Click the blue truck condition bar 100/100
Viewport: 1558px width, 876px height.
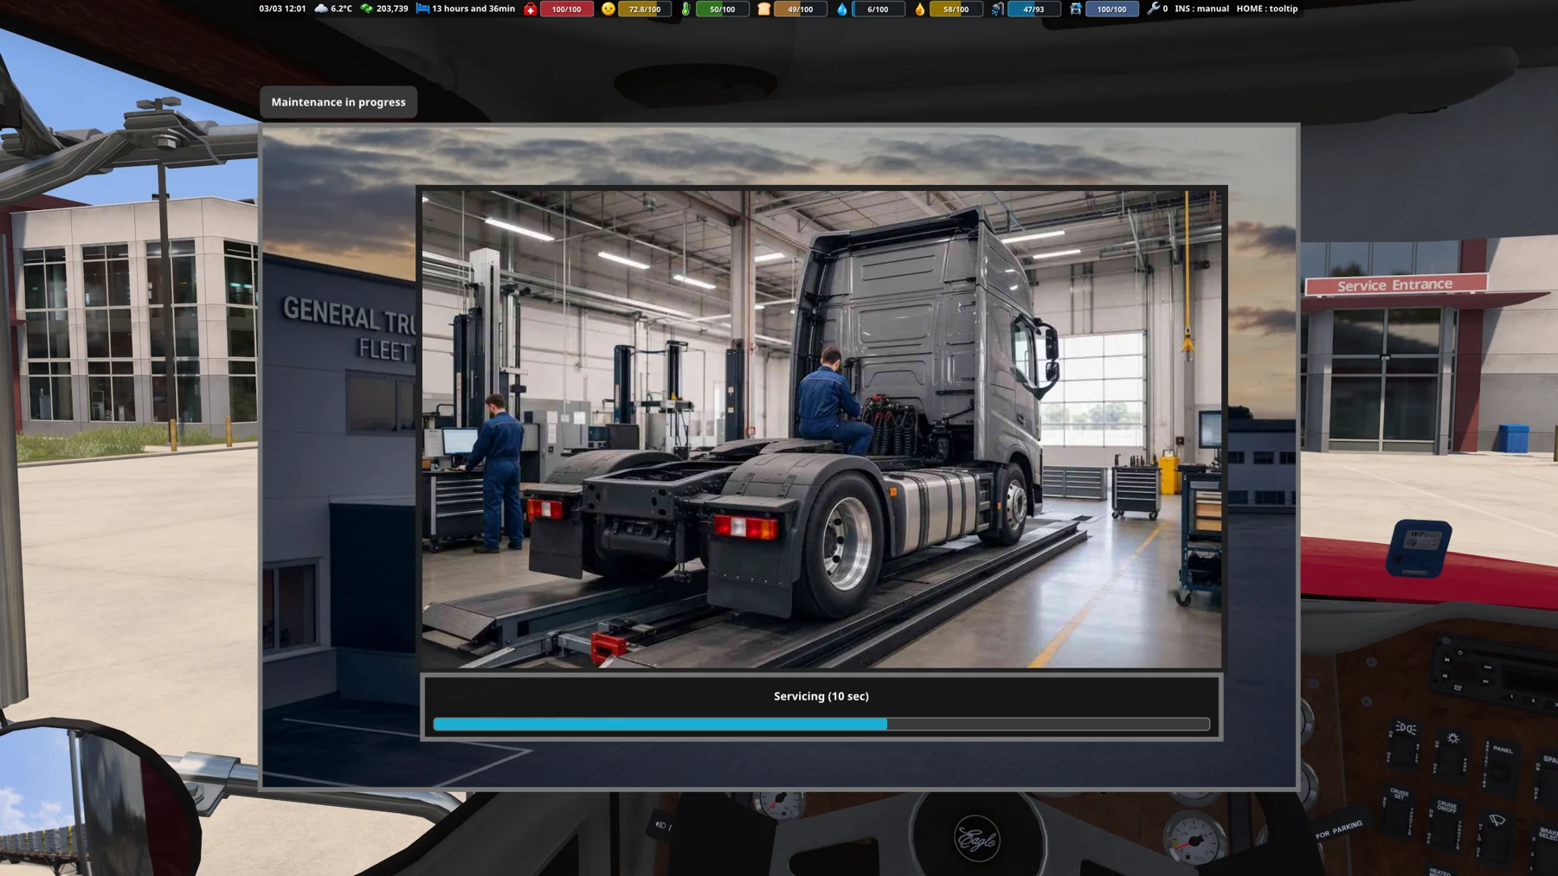[1112, 10]
